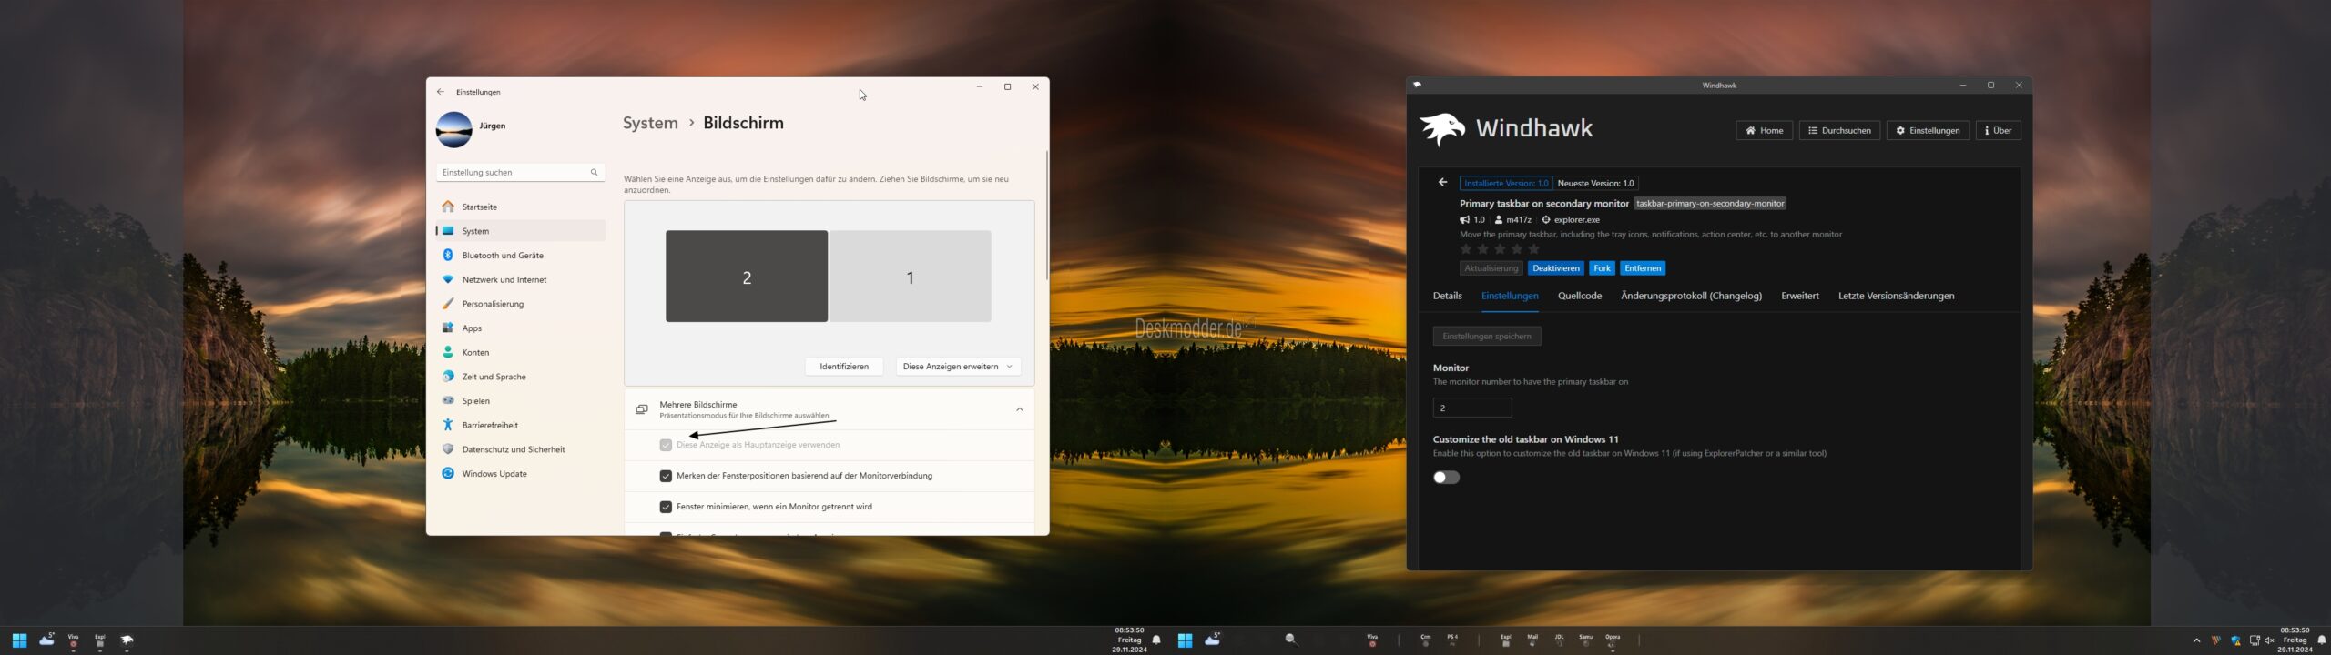Switch to the Details tab in Windhawk

[x=1448, y=296]
